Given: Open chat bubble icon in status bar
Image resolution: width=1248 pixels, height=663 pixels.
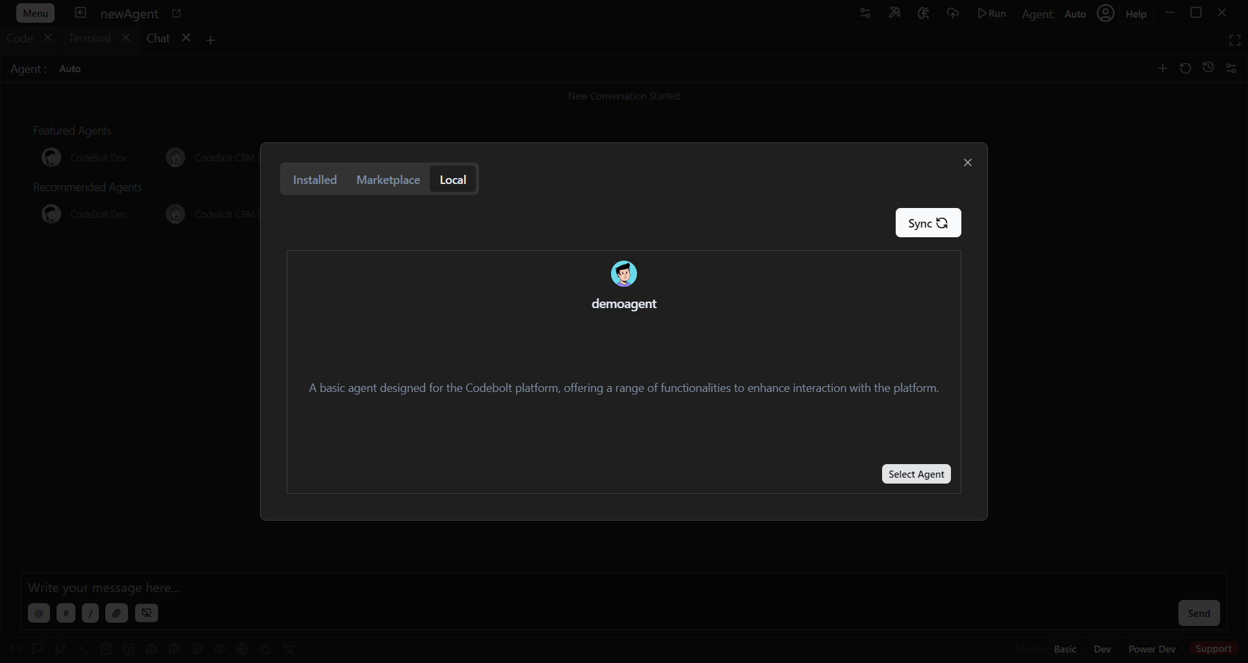Looking at the screenshot, I should [x=38, y=649].
